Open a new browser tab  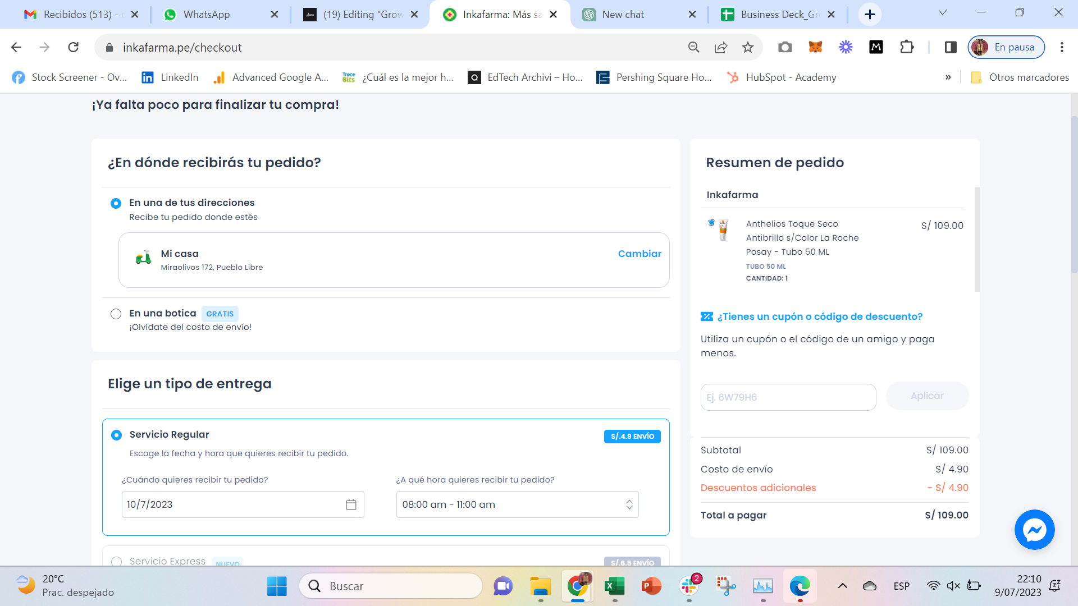870,15
